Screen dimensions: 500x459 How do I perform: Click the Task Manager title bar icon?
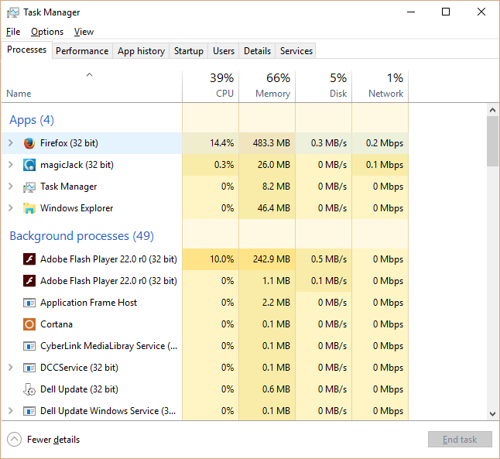(x=12, y=12)
